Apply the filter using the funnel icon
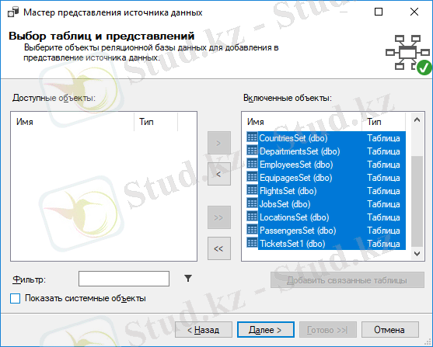 188,279
